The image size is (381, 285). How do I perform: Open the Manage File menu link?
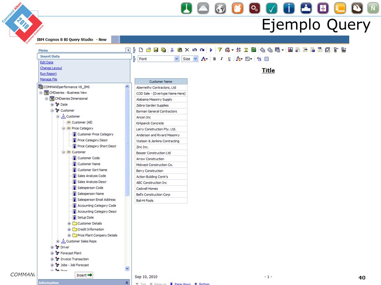click(48, 79)
